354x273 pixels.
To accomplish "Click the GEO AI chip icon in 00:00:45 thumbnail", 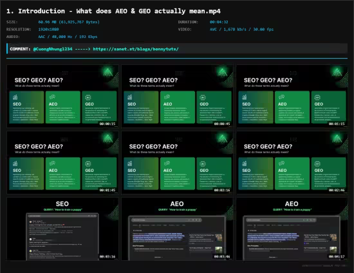I will (x=203, y=97).
